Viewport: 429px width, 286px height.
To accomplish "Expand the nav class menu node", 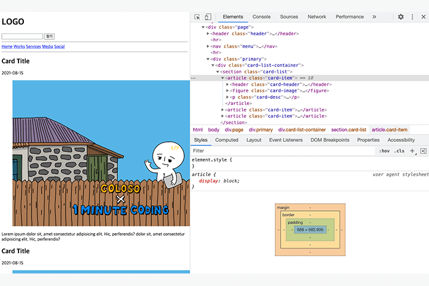I will (x=208, y=46).
